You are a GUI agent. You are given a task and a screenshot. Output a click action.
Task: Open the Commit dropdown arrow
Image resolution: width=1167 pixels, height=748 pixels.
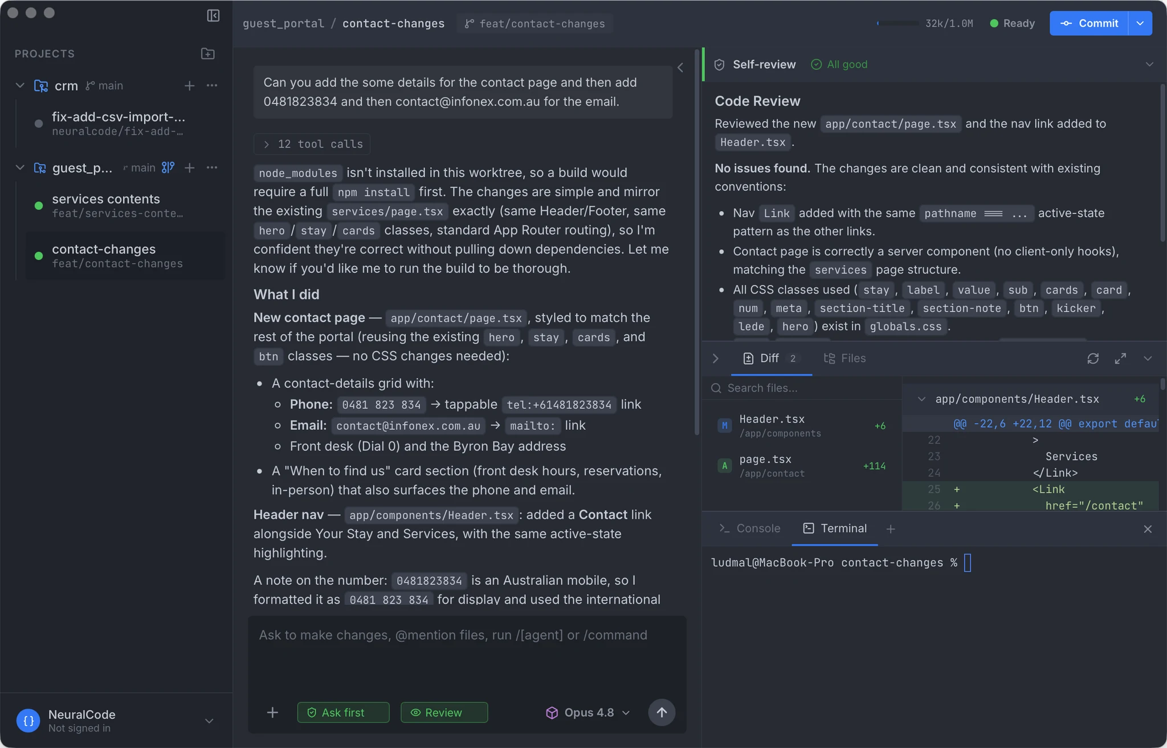[x=1140, y=23]
